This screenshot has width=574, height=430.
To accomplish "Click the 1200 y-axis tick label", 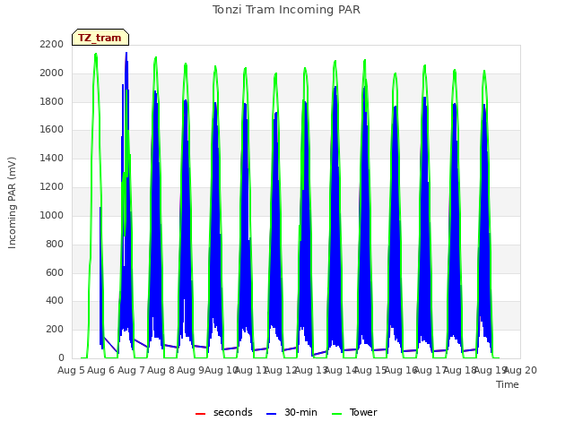I will 52,186.
